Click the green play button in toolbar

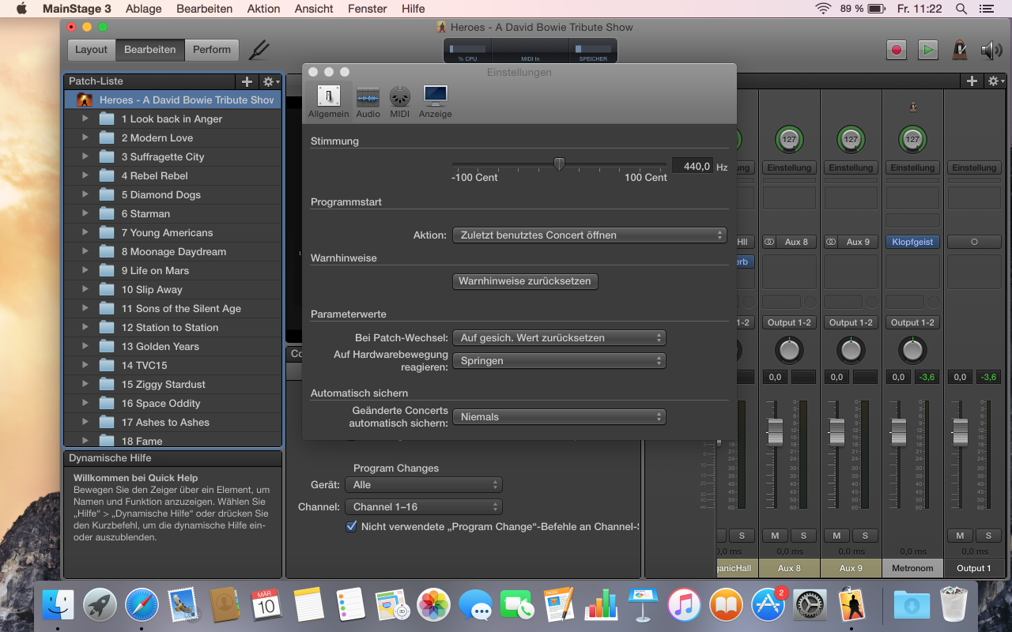927,50
